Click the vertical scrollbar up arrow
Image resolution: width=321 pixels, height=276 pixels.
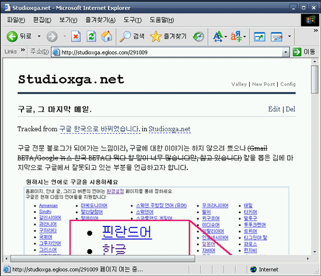pyautogui.click(x=315, y=62)
